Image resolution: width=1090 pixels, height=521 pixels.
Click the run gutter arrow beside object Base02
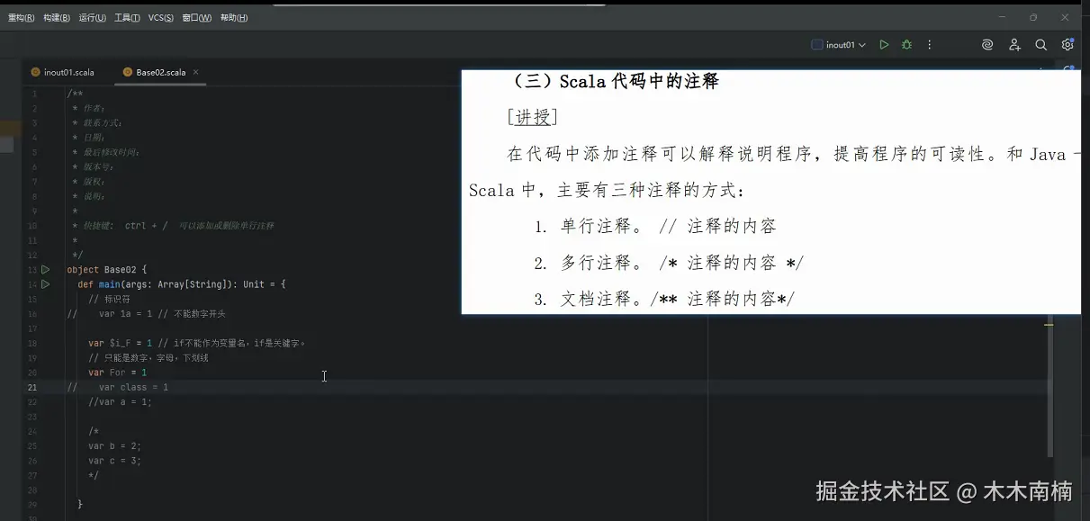pyautogui.click(x=45, y=268)
